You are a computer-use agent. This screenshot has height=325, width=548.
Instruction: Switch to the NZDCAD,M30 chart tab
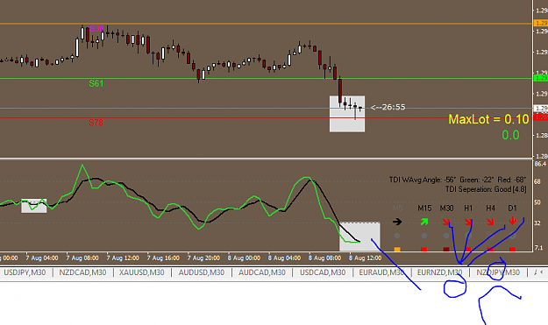click(x=82, y=272)
